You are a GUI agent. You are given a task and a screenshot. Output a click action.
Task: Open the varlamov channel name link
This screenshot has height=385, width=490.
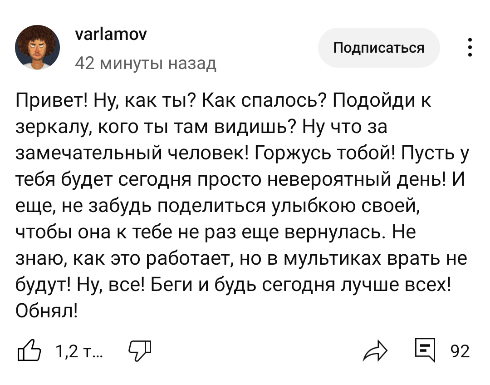pos(111,34)
